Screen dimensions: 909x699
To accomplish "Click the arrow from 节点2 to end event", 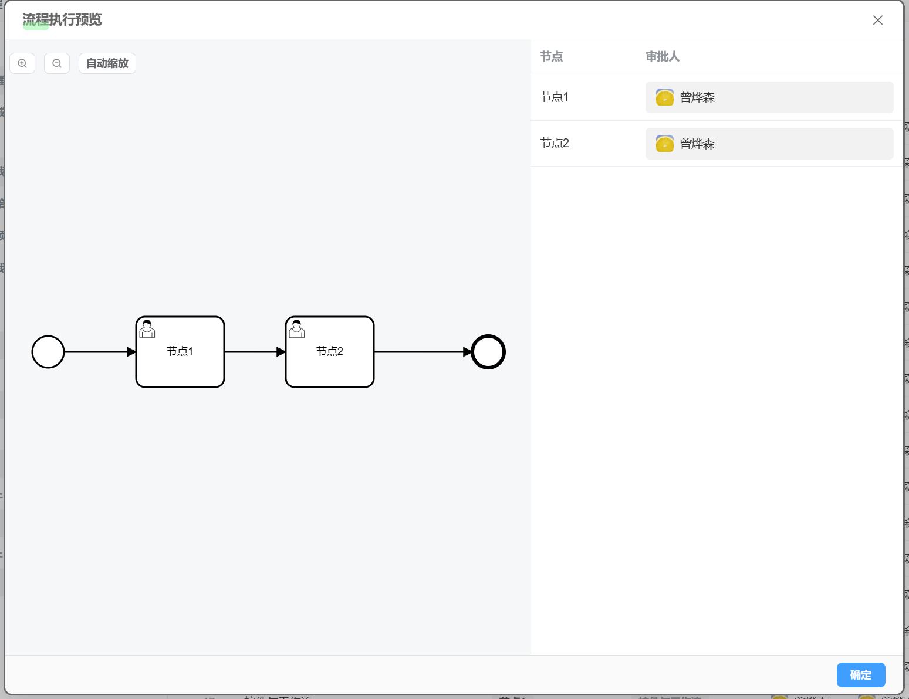I will pyautogui.click(x=423, y=352).
